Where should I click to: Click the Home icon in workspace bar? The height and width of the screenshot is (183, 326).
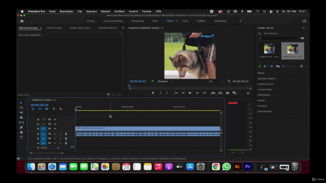[22, 21]
